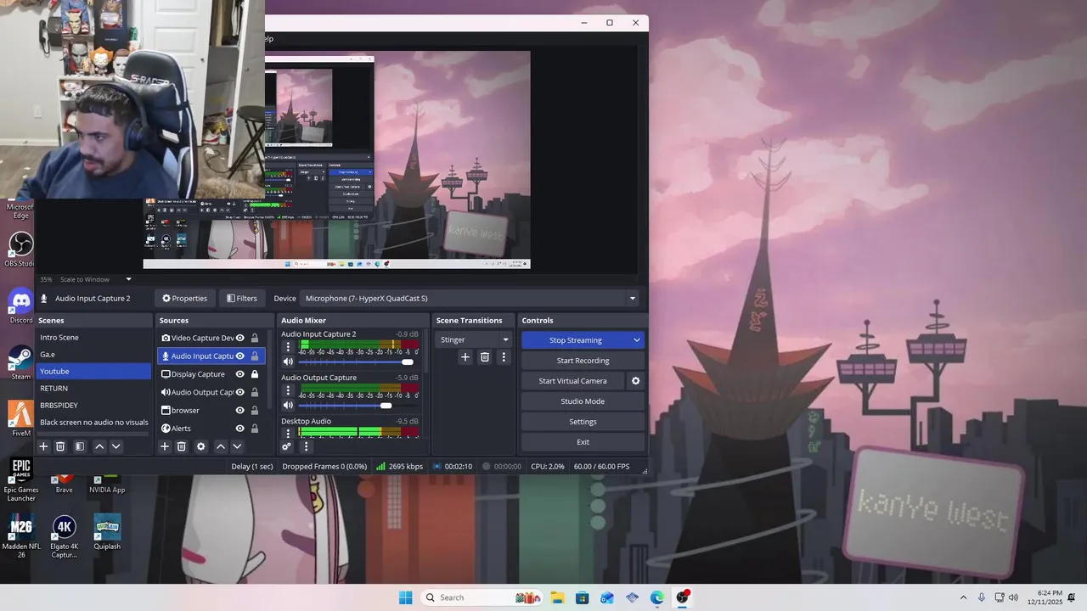Image resolution: width=1087 pixels, height=611 pixels.
Task: Remove the selected source with the trash icon
Action: [182, 446]
